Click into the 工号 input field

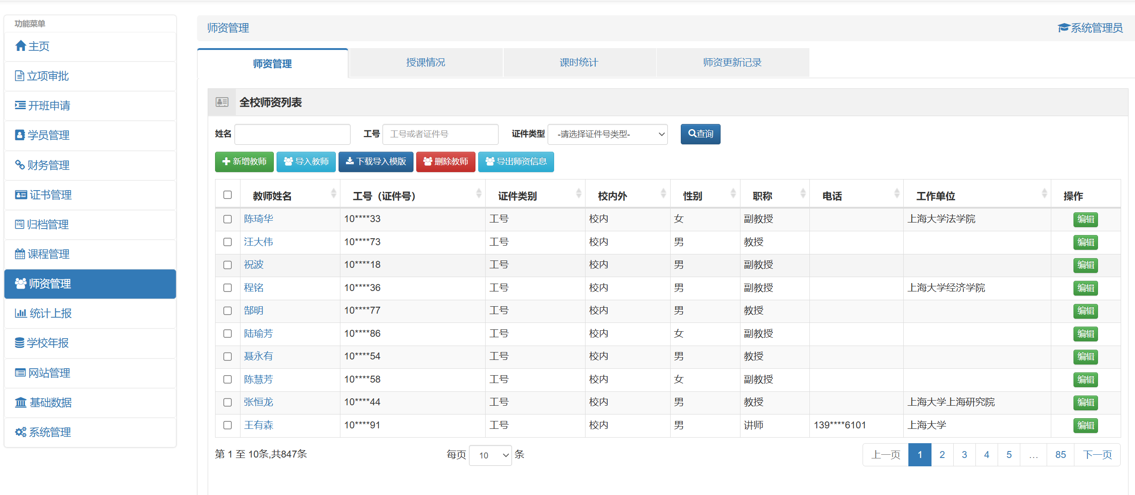coord(440,134)
